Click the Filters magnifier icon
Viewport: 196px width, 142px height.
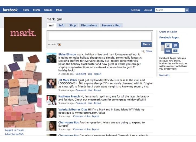[143, 51]
